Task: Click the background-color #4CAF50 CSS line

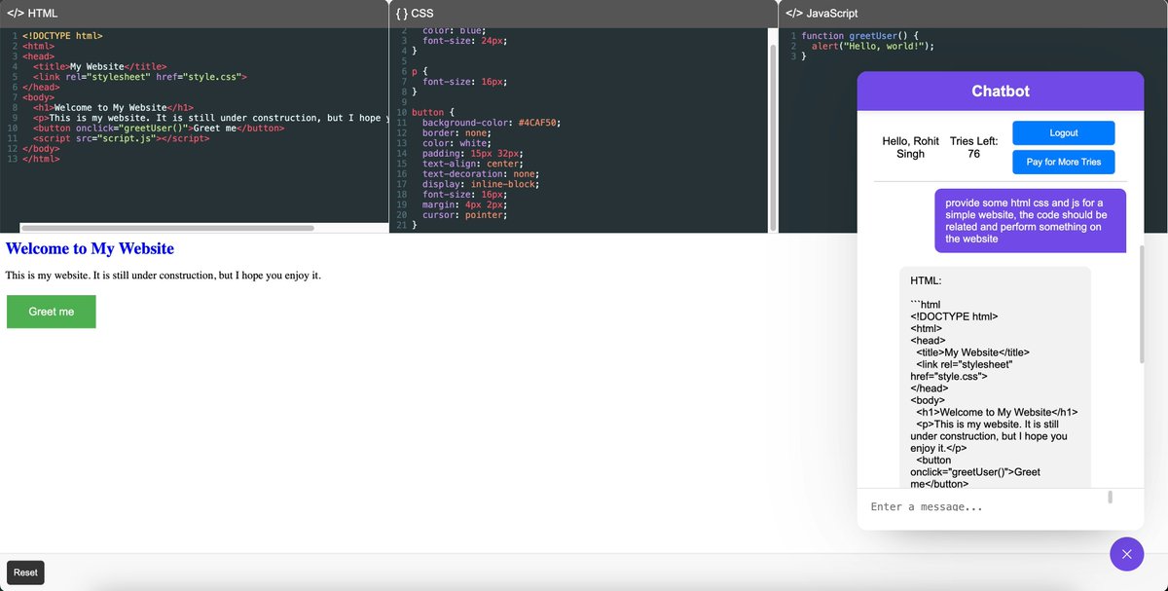Action: coord(492,123)
